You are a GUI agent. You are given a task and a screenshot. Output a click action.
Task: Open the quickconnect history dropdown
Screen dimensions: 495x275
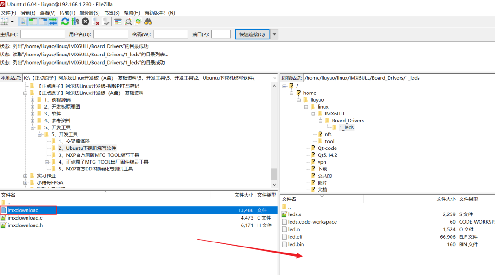pos(274,34)
